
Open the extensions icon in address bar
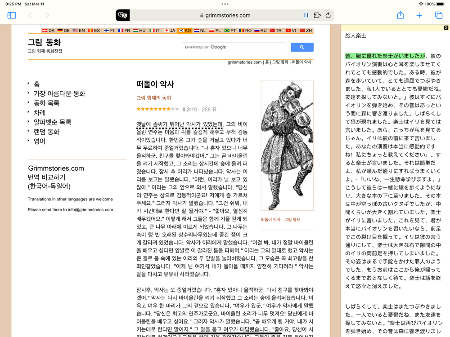point(317,15)
